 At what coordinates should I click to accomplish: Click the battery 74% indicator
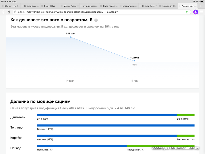tap(200, 2)
